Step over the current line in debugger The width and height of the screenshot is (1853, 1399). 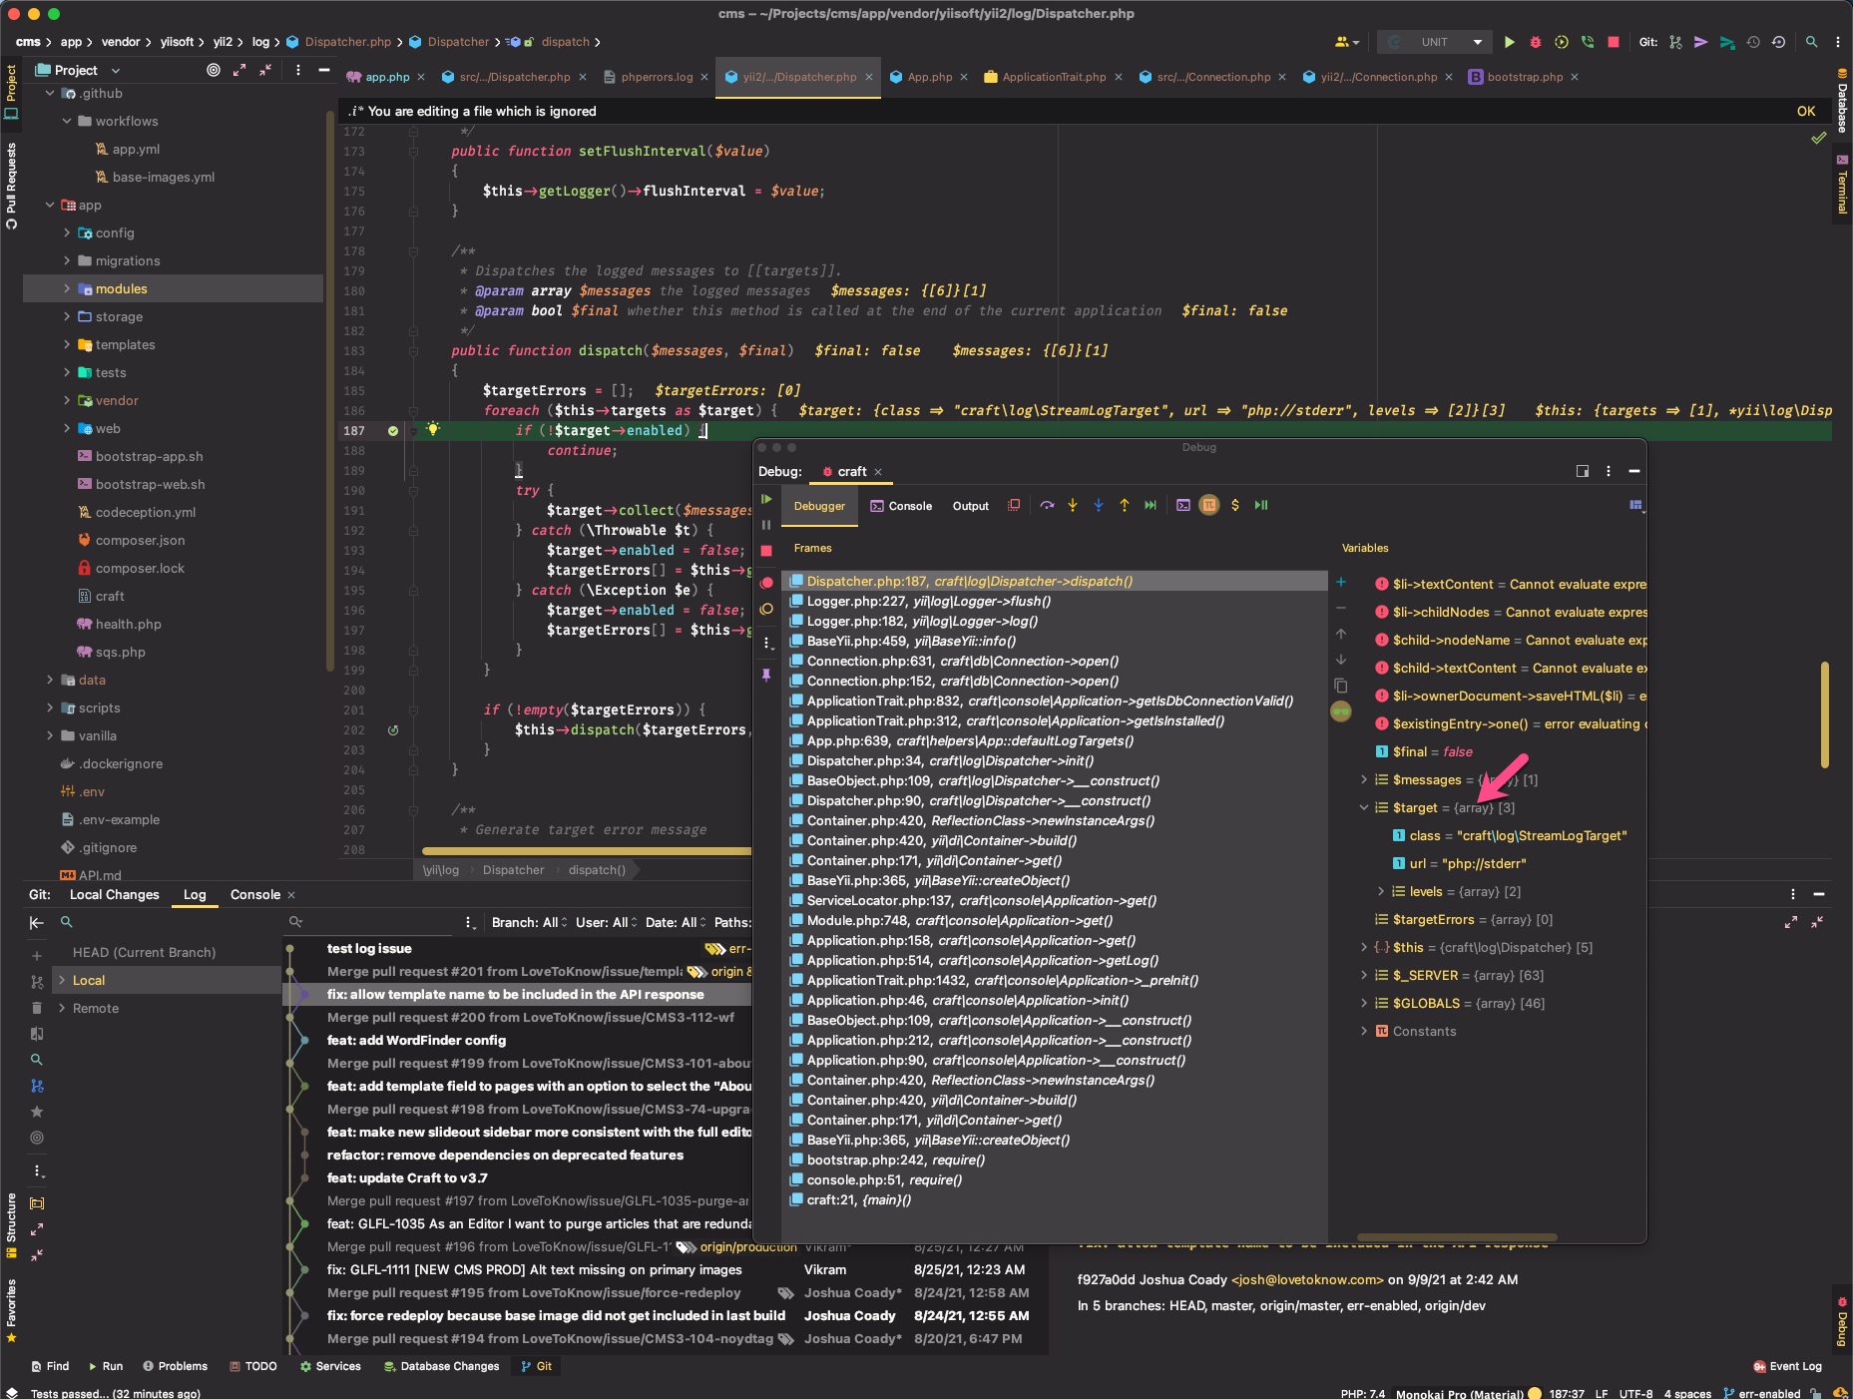pos(1047,505)
